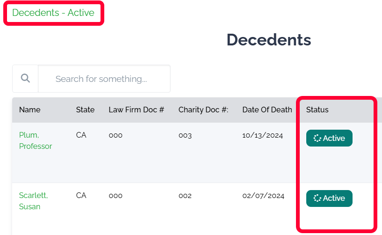The width and height of the screenshot is (382, 235).
Task: Click the Charity Doc #: column header
Action: point(203,110)
